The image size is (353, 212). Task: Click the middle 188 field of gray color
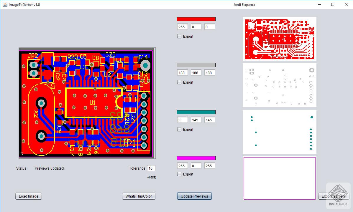[x=196, y=73]
